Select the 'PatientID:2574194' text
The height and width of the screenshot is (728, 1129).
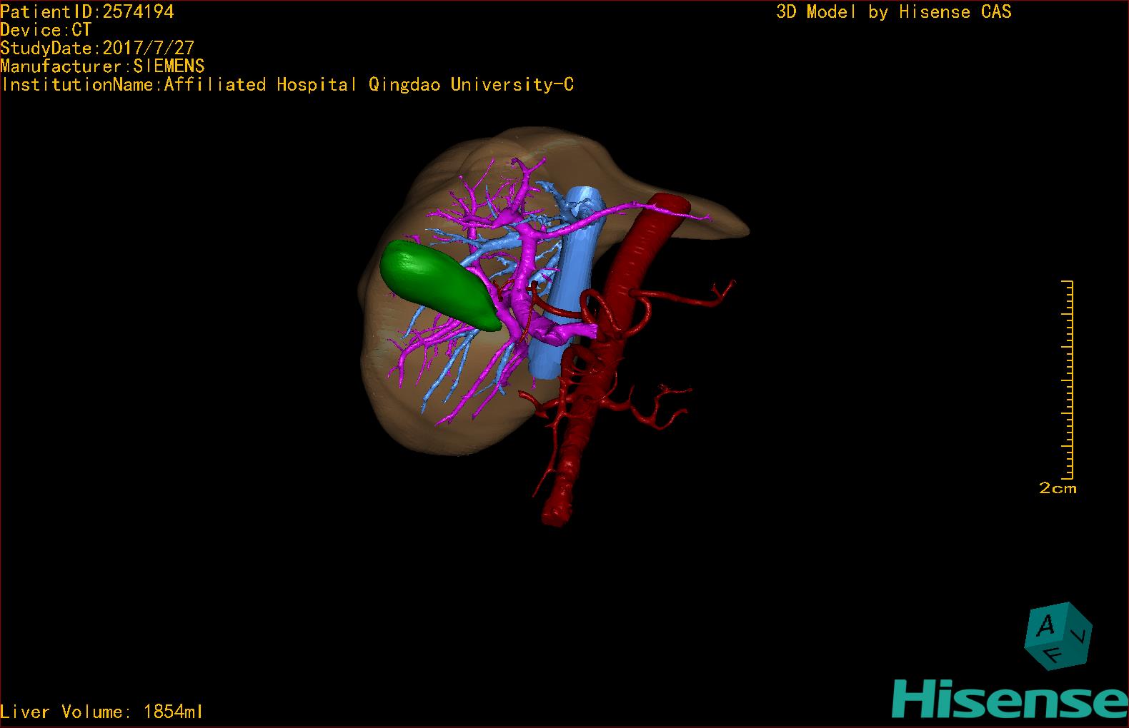click(x=87, y=11)
